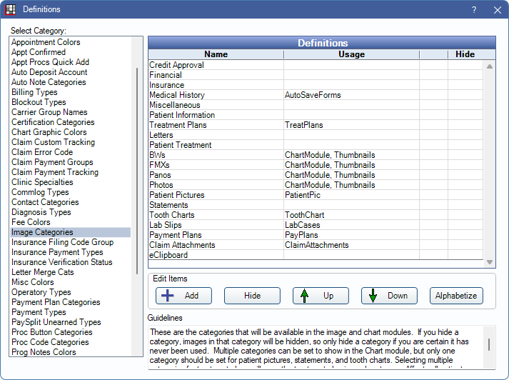Image resolution: width=509 pixels, height=380 pixels.
Task: Choose Insurance Filing Code Group category
Action: tap(62, 242)
